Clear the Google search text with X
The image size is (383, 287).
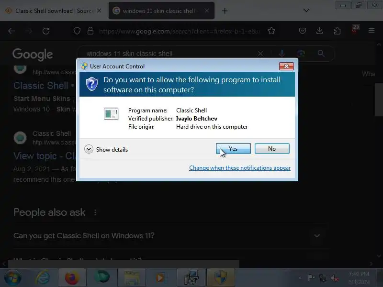pyautogui.click(x=260, y=54)
